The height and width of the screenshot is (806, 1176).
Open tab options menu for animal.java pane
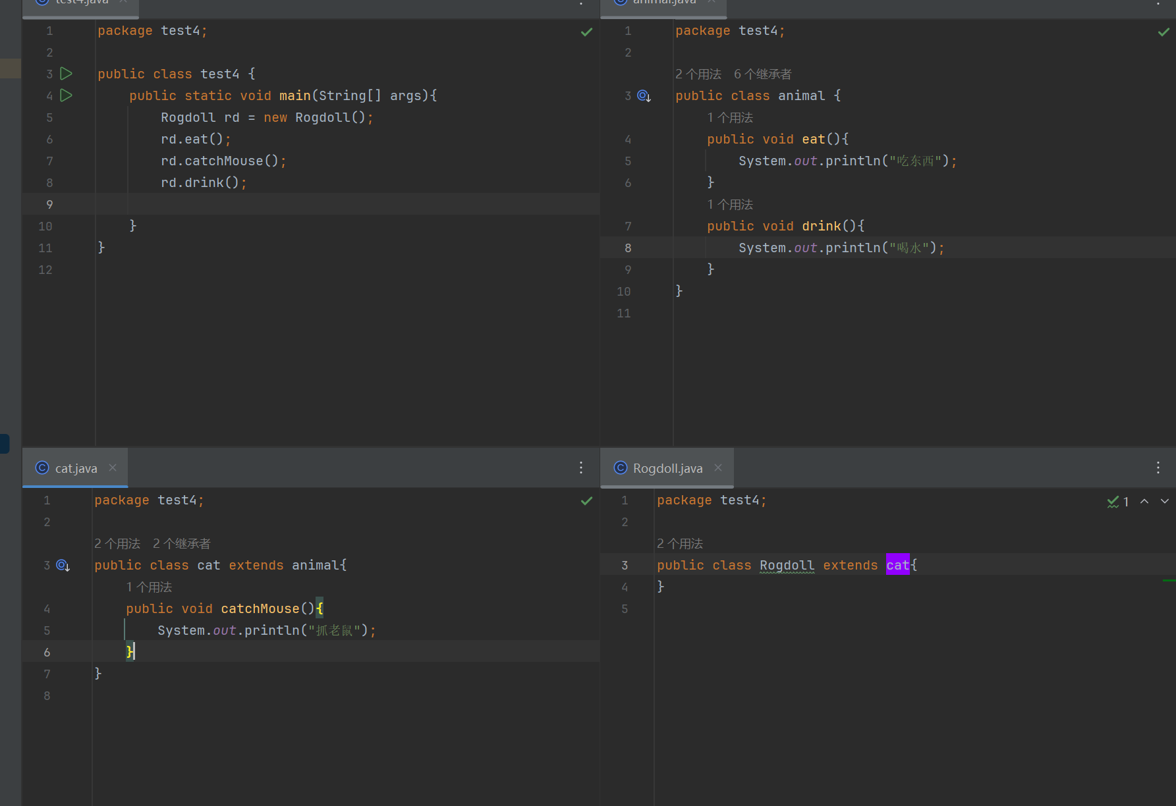[1158, 3]
